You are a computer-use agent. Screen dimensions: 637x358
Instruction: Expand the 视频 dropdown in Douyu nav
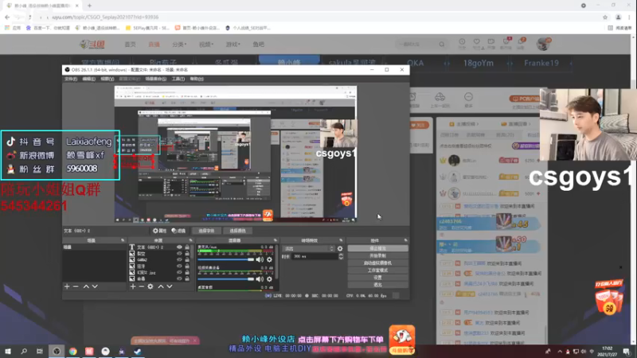206,45
